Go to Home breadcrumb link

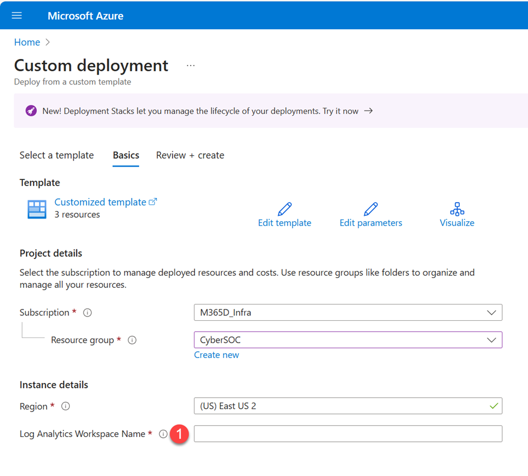pyautogui.click(x=27, y=42)
